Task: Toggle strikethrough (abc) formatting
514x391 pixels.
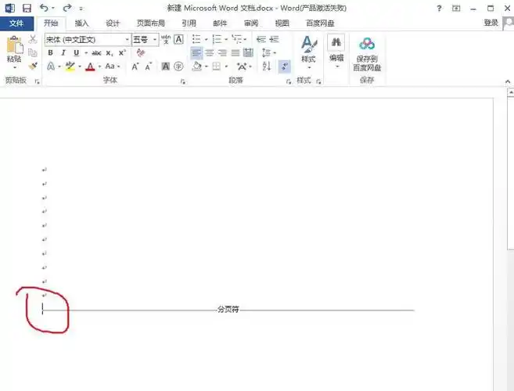Action: pos(96,53)
